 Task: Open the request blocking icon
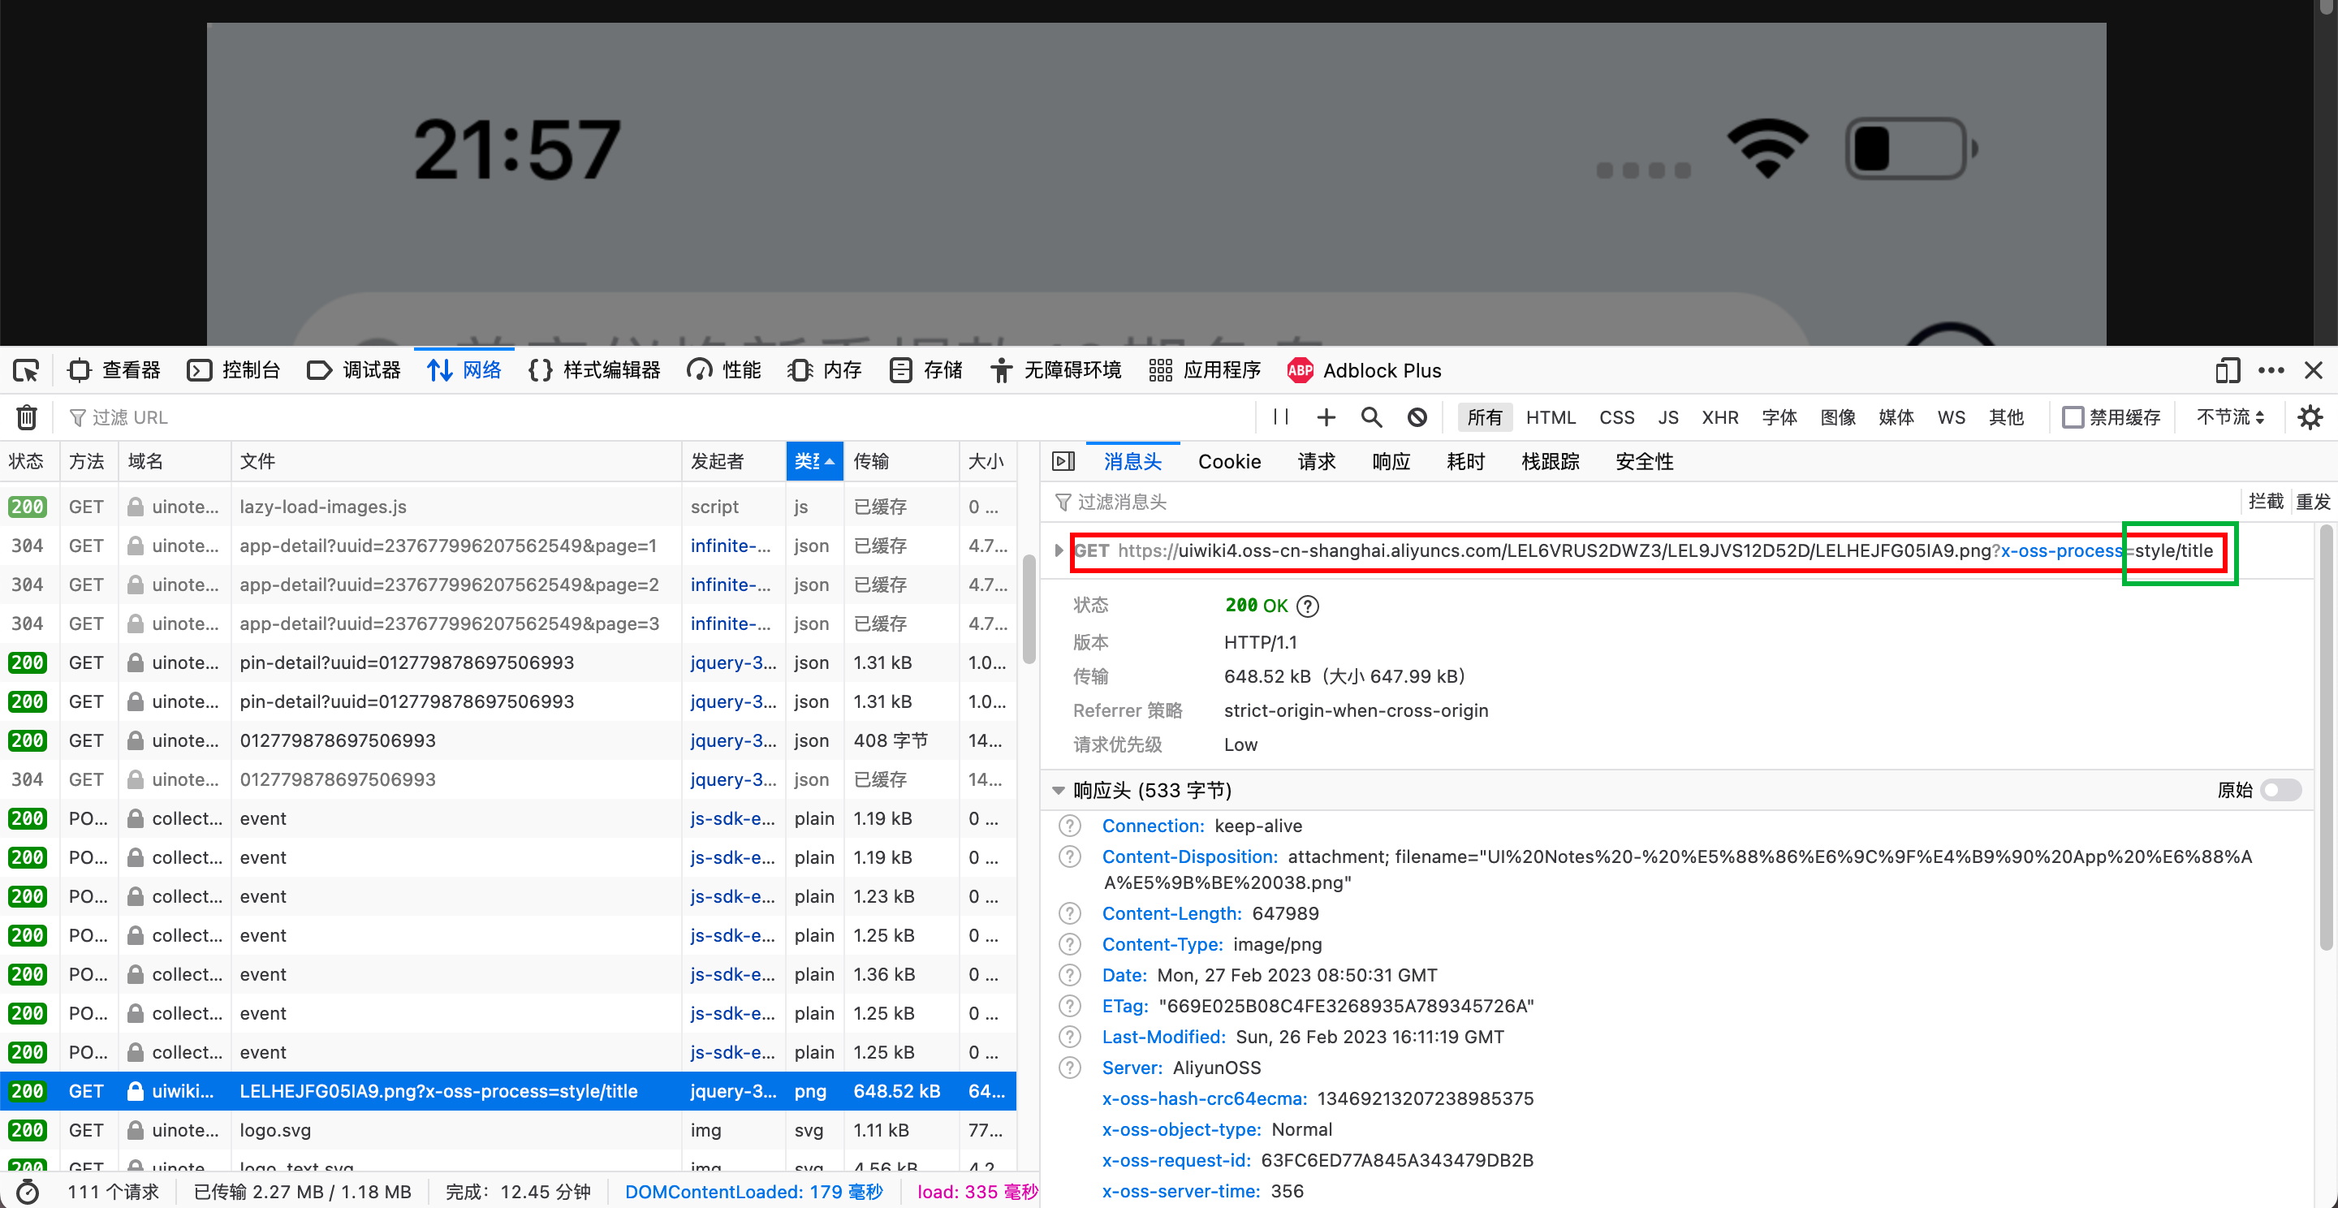(1417, 417)
